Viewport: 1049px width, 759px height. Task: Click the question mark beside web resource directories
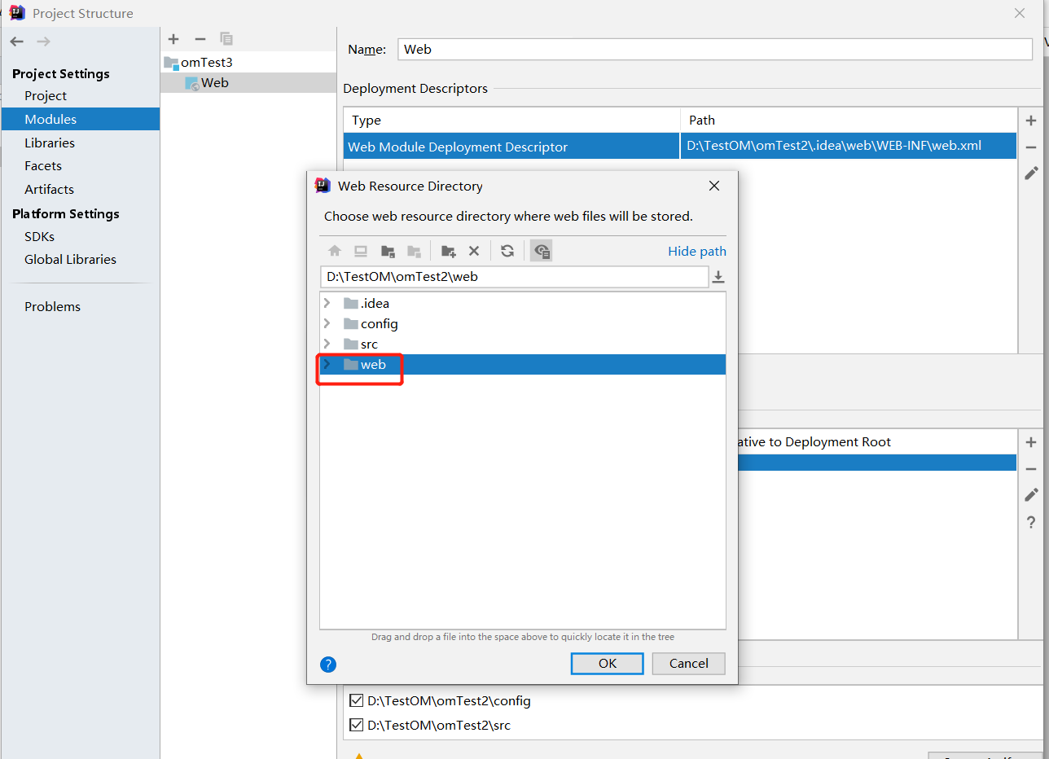tap(1031, 522)
